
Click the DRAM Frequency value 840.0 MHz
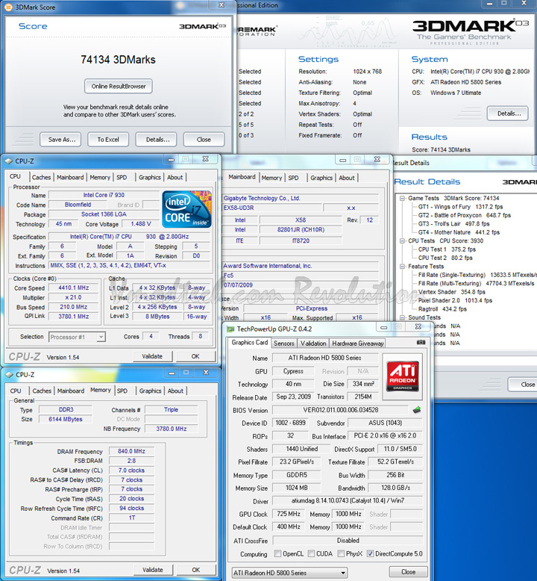(x=131, y=451)
